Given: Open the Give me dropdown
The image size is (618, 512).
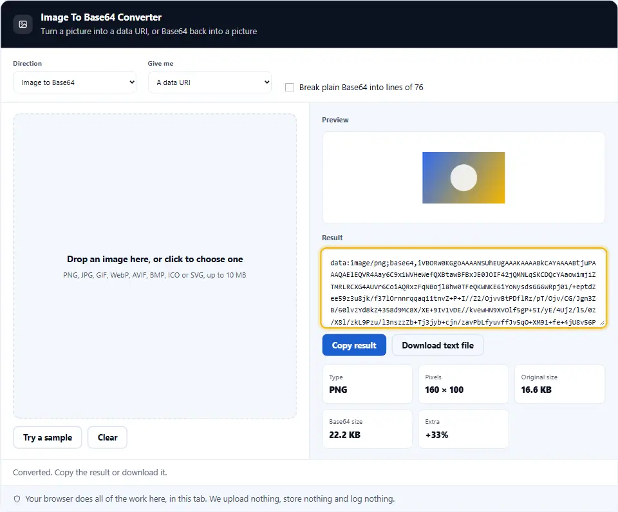Looking at the screenshot, I should [210, 82].
